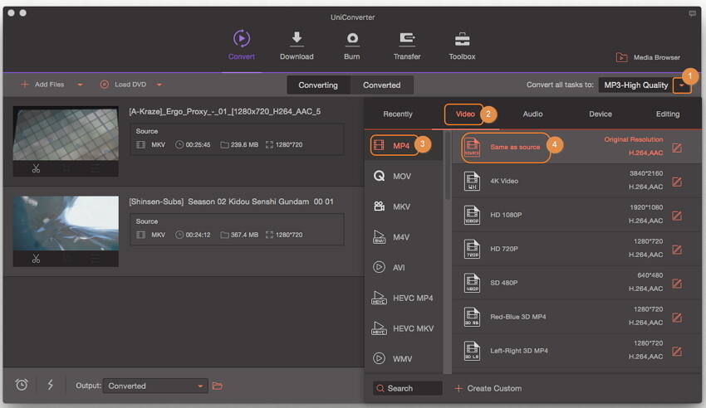706x408 pixels.
Task: Expand Load DVD dropdown arrow
Action: point(159,85)
